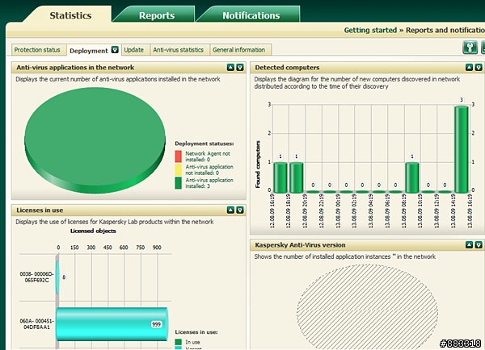Screen dimensions: 485x350
Task: Click the wrench settings icon
Action: pyautogui.click(x=470, y=48)
